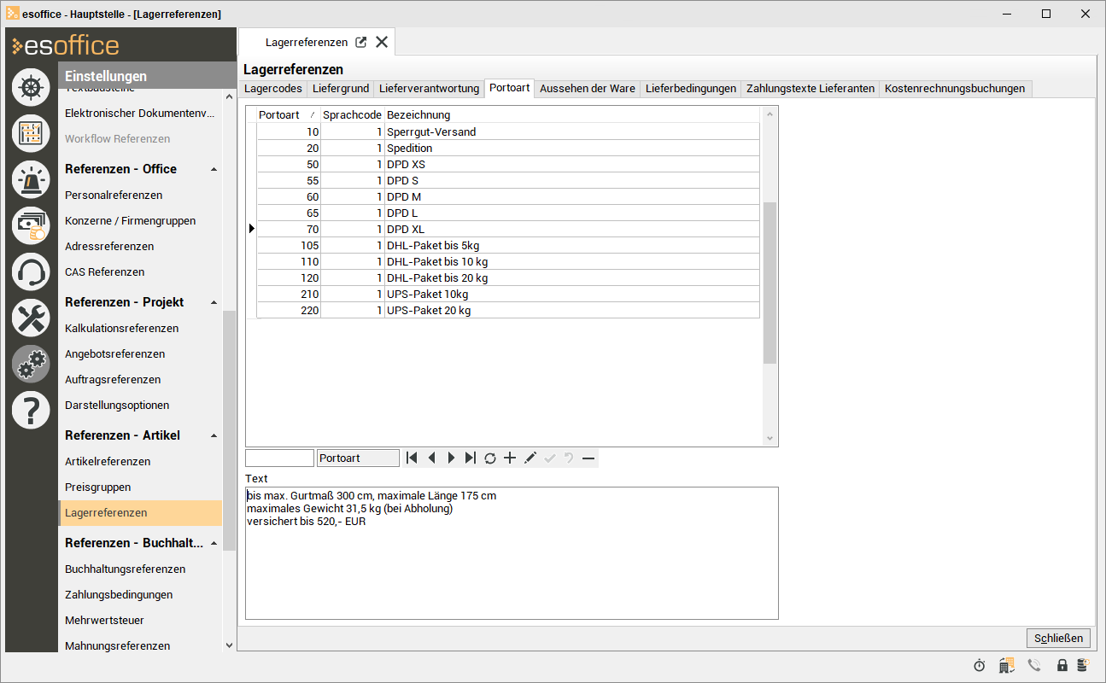Jump to the last record icon
1106x683 pixels.
click(471, 458)
